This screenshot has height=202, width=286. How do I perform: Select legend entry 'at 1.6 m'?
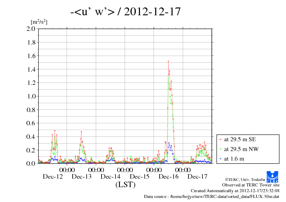pyautogui.click(x=234, y=159)
